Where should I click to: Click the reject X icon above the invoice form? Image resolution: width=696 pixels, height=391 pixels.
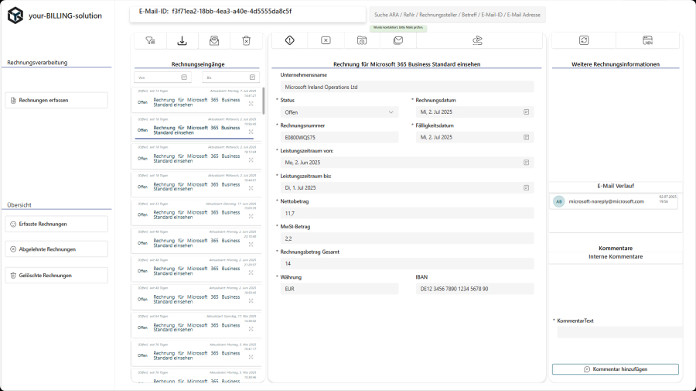(x=326, y=40)
